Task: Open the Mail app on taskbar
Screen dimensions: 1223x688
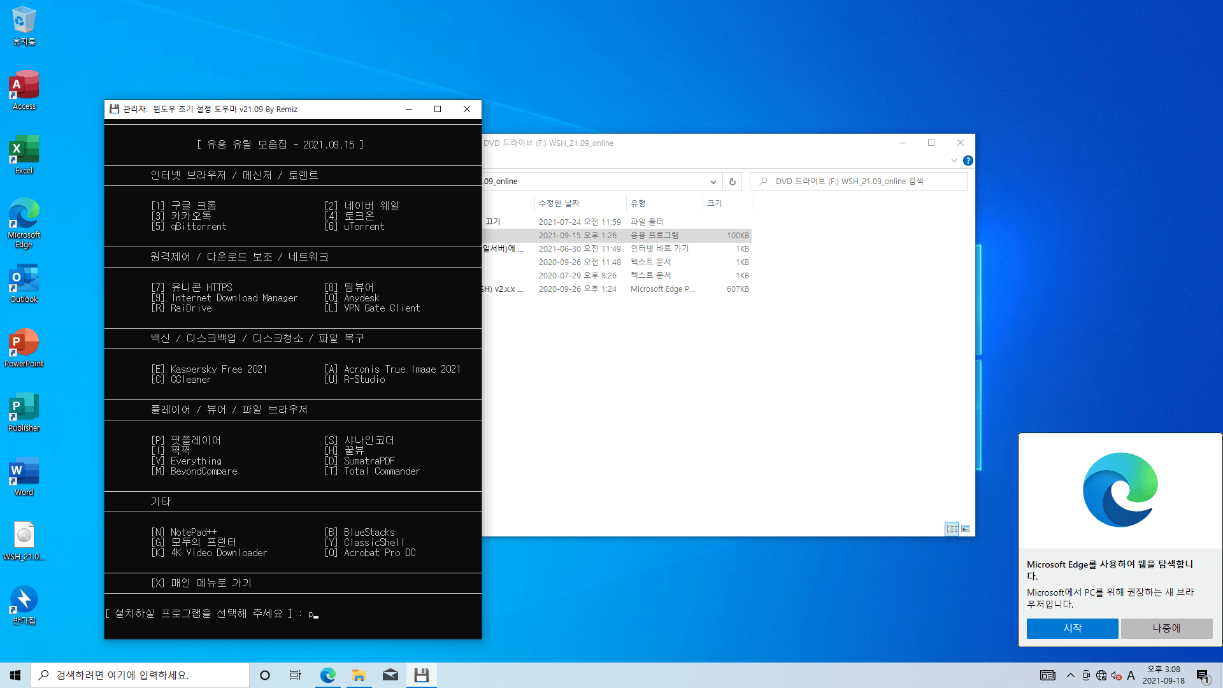Action: pos(390,675)
